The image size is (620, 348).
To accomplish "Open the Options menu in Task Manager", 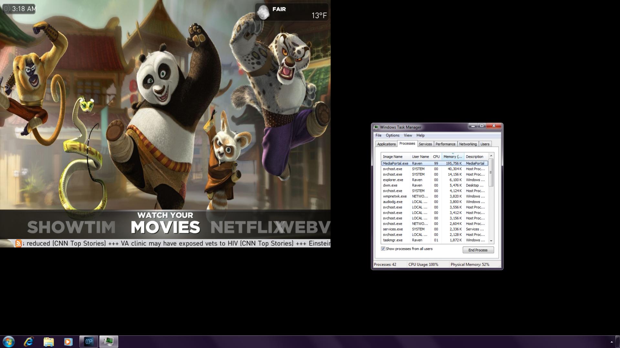I will (393, 135).
